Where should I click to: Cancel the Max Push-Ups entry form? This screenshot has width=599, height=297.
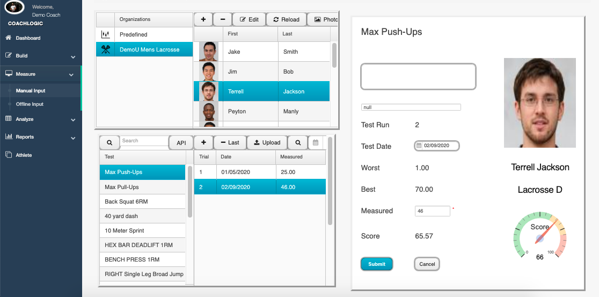tap(427, 264)
